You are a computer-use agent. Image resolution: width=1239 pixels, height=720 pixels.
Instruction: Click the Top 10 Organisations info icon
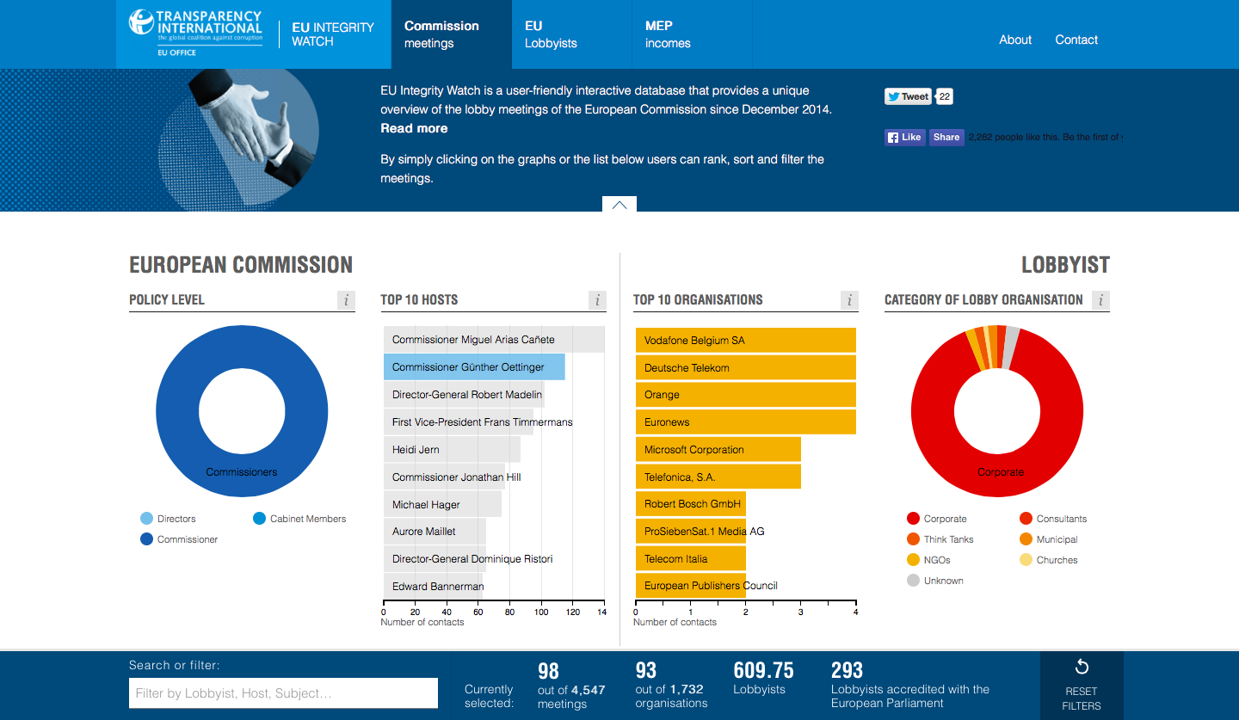coord(849,300)
